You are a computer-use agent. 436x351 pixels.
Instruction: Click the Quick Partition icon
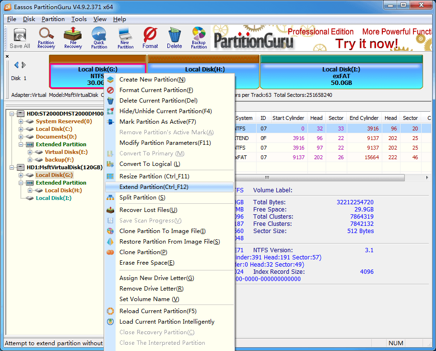pyautogui.click(x=99, y=38)
